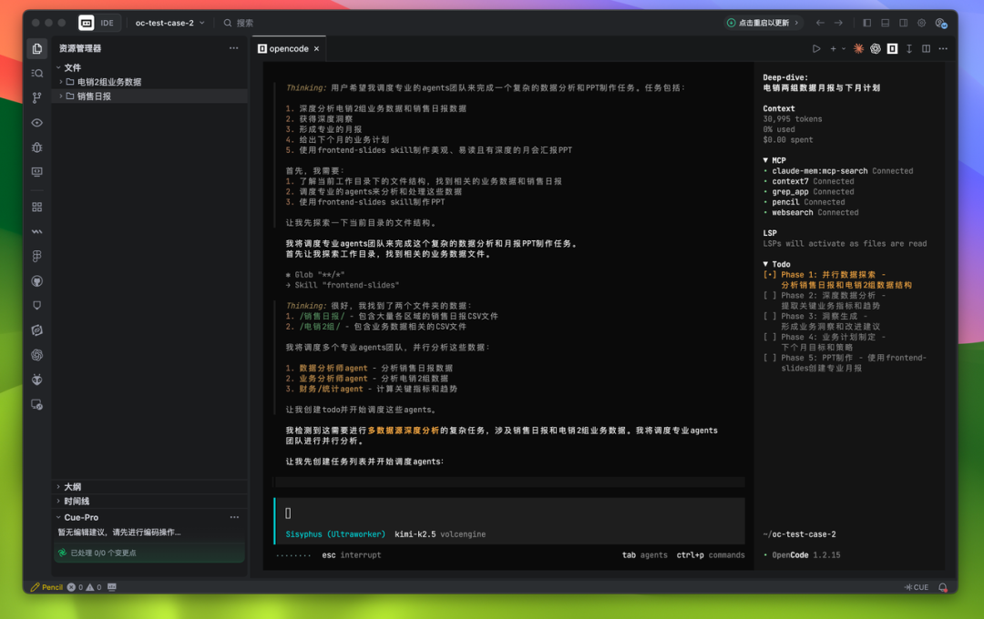Viewport: 984px width, 619px height.
Task: Open the Source Control view in activity bar
Action: point(37,97)
